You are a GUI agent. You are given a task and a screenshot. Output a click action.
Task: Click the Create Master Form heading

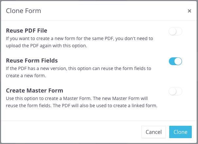[x=34, y=91]
